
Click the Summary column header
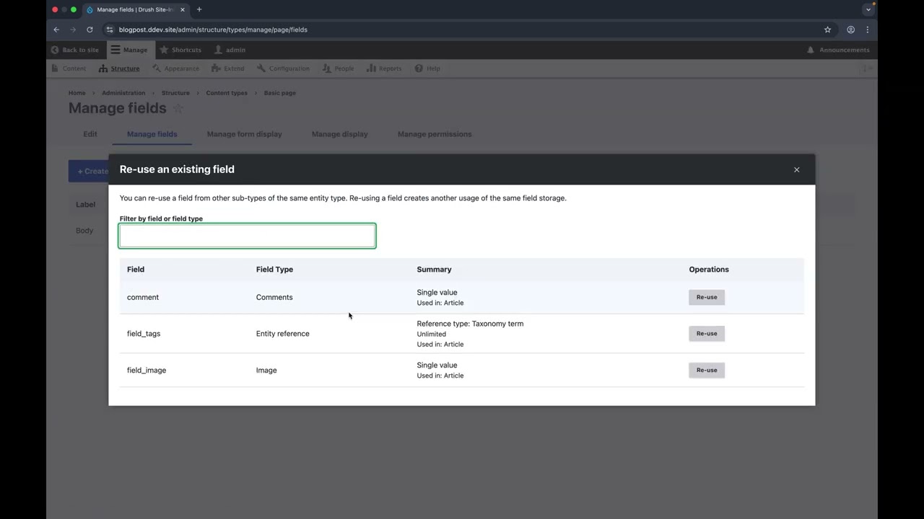point(434,270)
